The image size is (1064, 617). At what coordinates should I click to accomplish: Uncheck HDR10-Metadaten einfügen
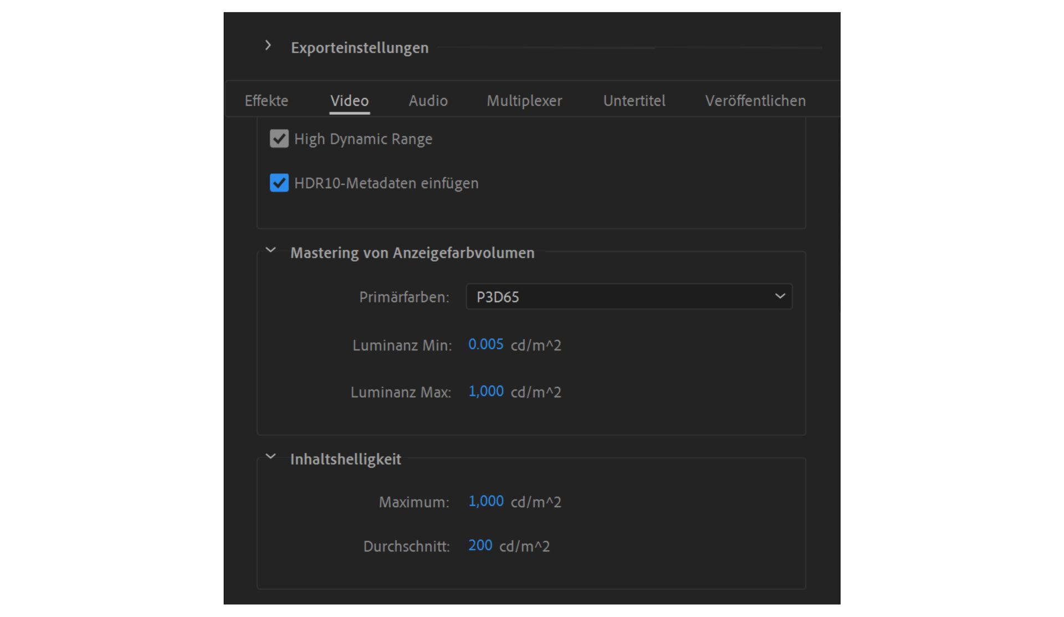279,183
